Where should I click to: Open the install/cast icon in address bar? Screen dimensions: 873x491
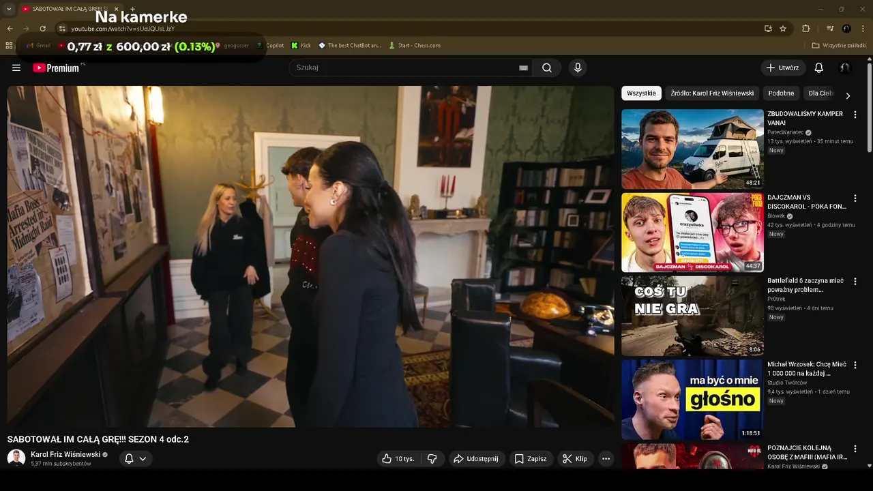[x=768, y=29]
